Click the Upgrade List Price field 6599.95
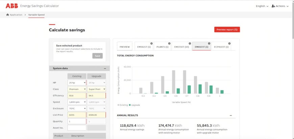The width and height of the screenshot is (294, 139). pyautogui.click(x=96, y=115)
